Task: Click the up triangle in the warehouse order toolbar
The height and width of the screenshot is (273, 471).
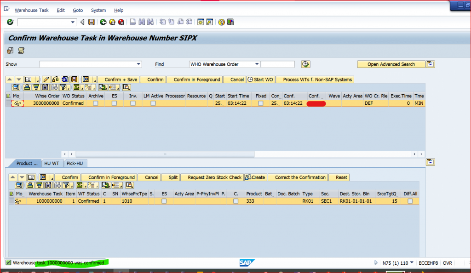Action: 10,80
